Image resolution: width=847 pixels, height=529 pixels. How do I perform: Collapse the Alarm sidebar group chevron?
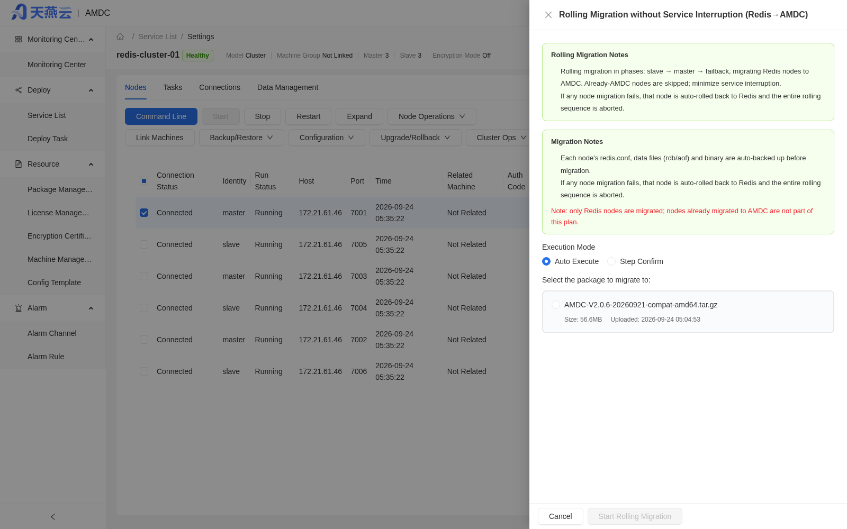91,308
